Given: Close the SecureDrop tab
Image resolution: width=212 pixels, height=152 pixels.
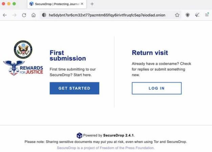Looking at the screenshot, I should tap(82, 4).
